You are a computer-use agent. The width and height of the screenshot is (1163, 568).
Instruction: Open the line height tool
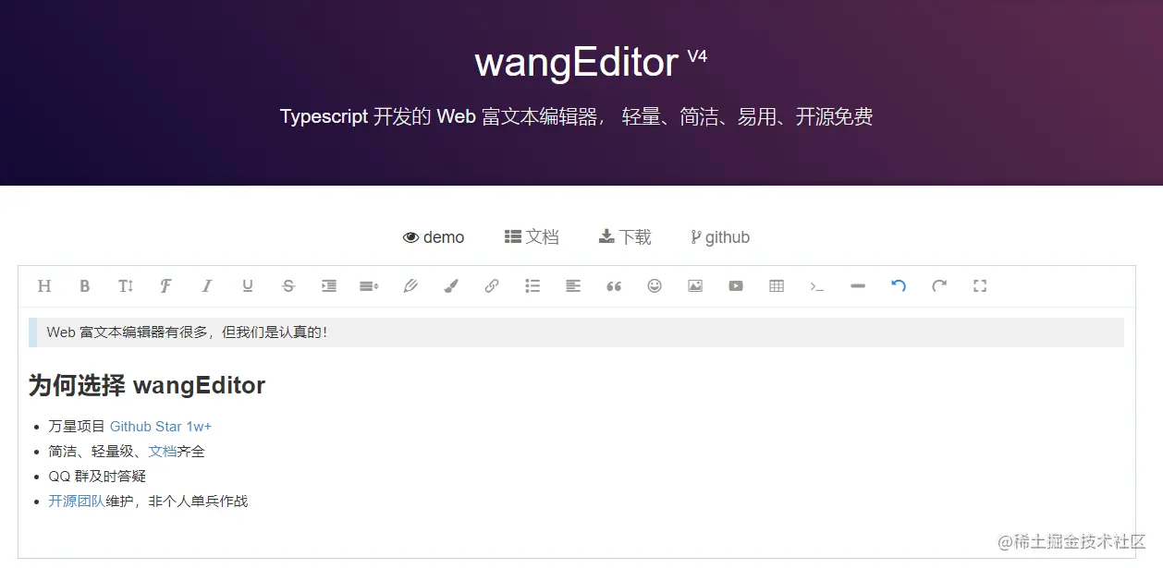point(370,286)
